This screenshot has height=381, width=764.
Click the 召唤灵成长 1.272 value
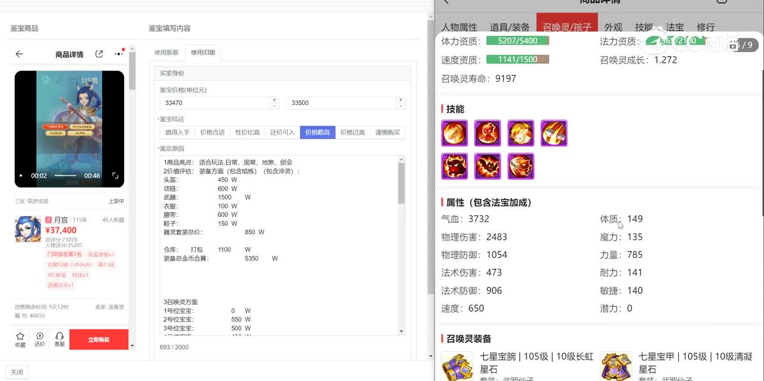[666, 60]
